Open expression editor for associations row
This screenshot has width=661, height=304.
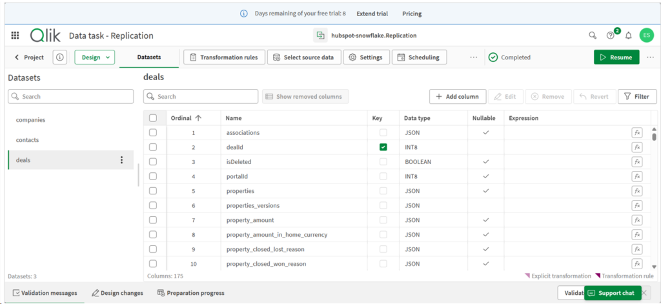pyautogui.click(x=636, y=133)
